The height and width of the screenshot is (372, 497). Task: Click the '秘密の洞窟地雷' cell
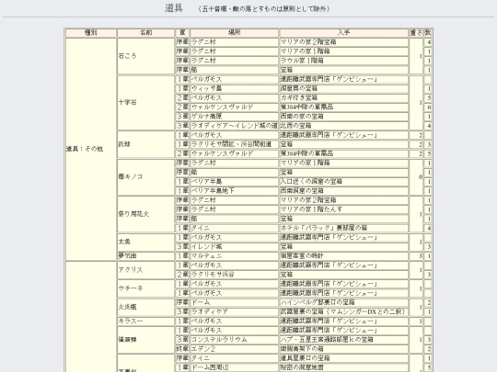[x=344, y=367]
